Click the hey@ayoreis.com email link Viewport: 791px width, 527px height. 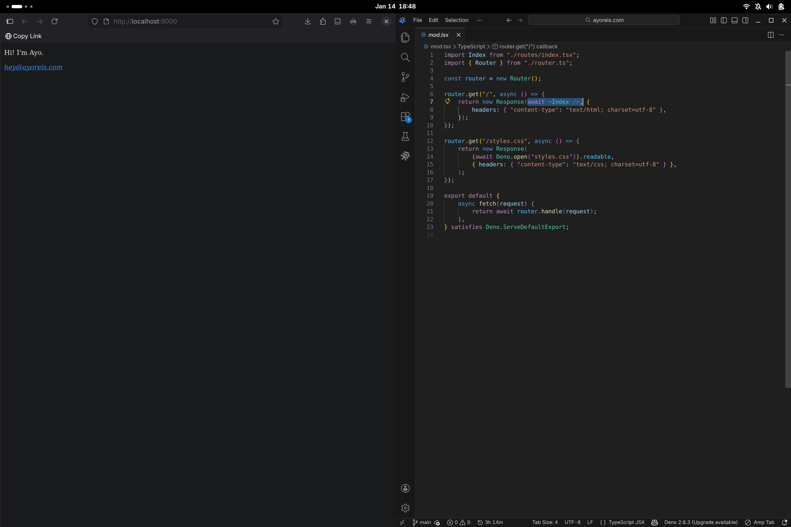[33, 67]
